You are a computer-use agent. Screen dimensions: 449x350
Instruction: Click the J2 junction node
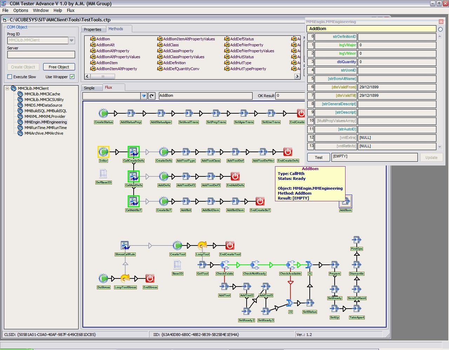290,303
